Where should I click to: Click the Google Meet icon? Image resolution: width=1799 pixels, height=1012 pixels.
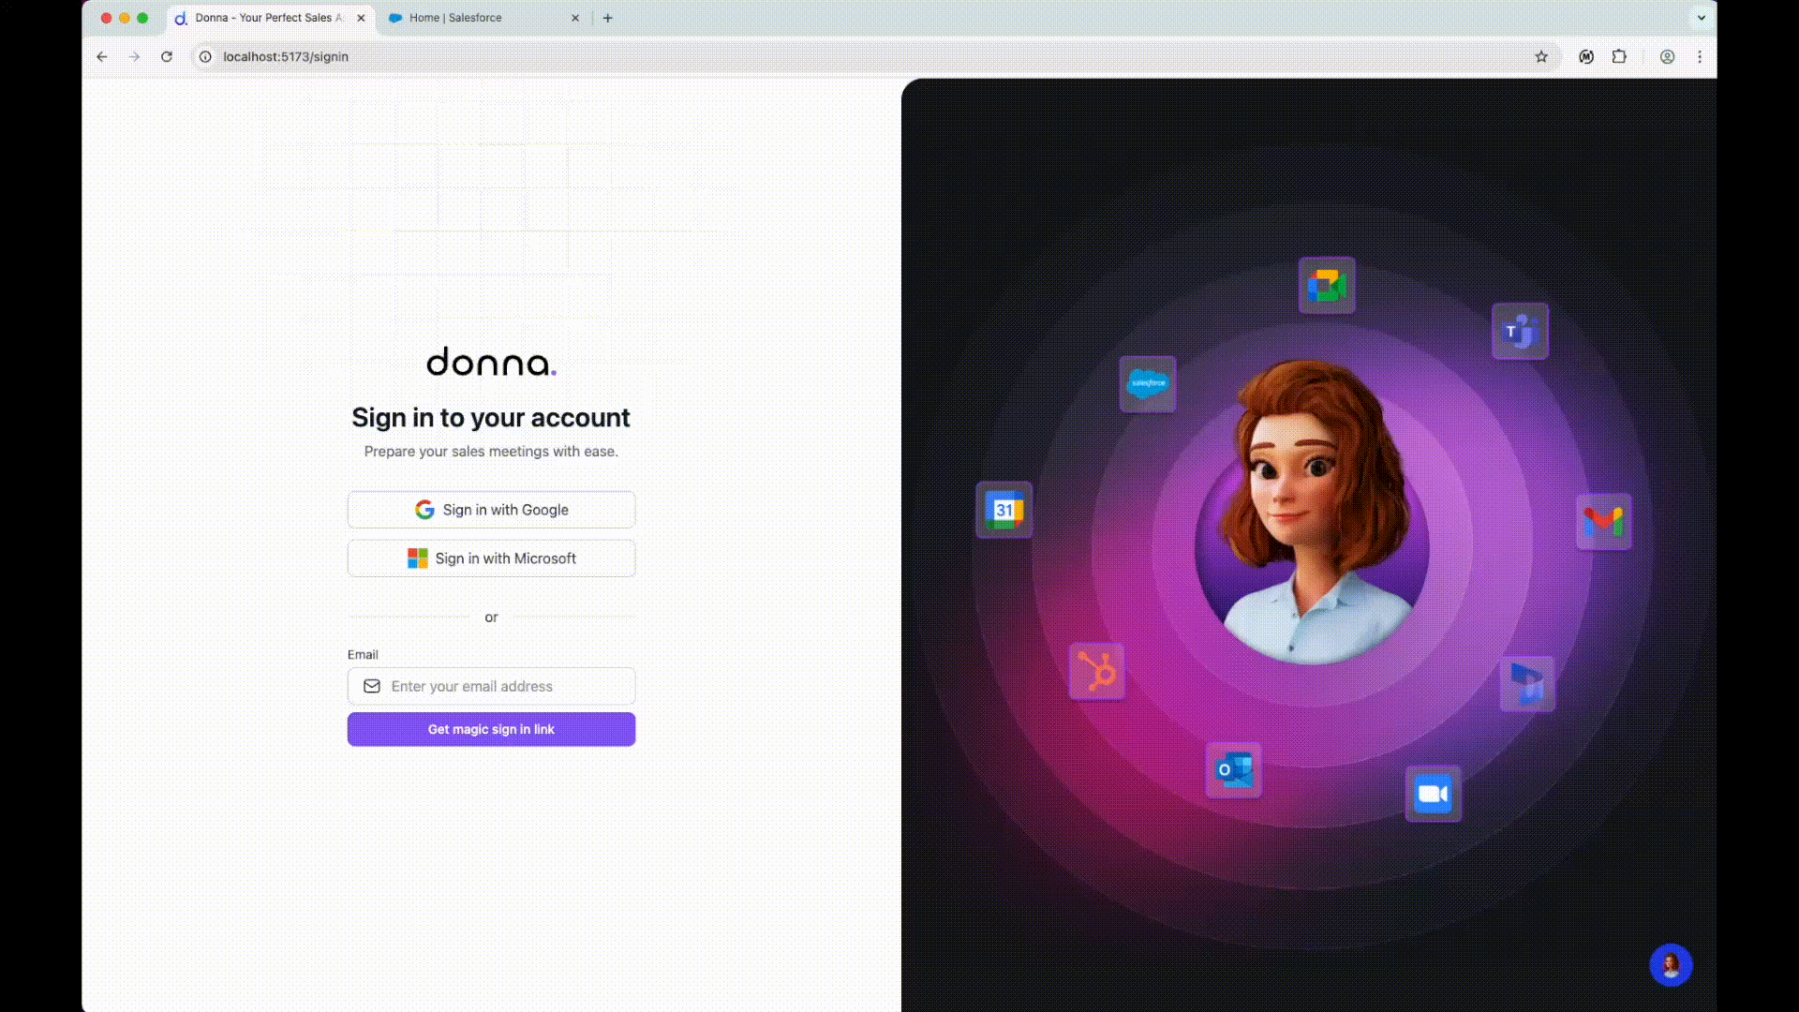(x=1327, y=285)
